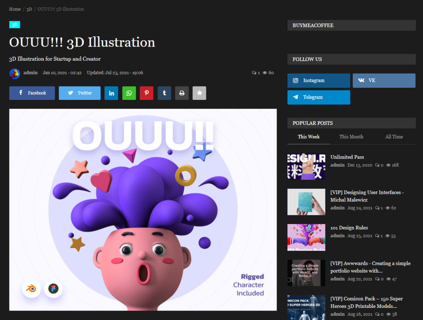This screenshot has height=320, width=423.
Task: Open the admin author link under the title
Action: (x=30, y=72)
